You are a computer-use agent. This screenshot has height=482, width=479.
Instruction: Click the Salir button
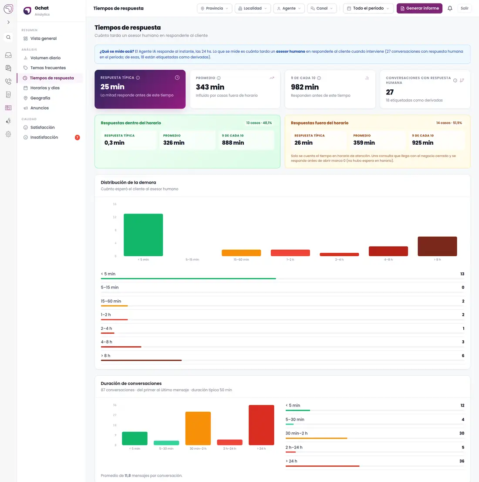tap(464, 8)
